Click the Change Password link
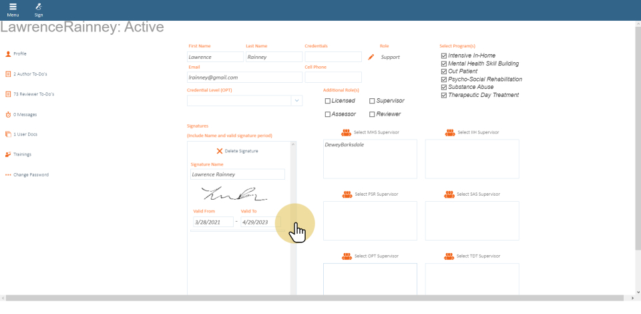This screenshot has width=641, height=314. pyautogui.click(x=31, y=175)
